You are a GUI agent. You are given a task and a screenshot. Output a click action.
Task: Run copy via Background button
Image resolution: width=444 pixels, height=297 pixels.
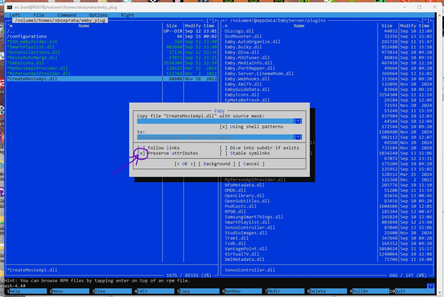pyautogui.click(x=217, y=164)
